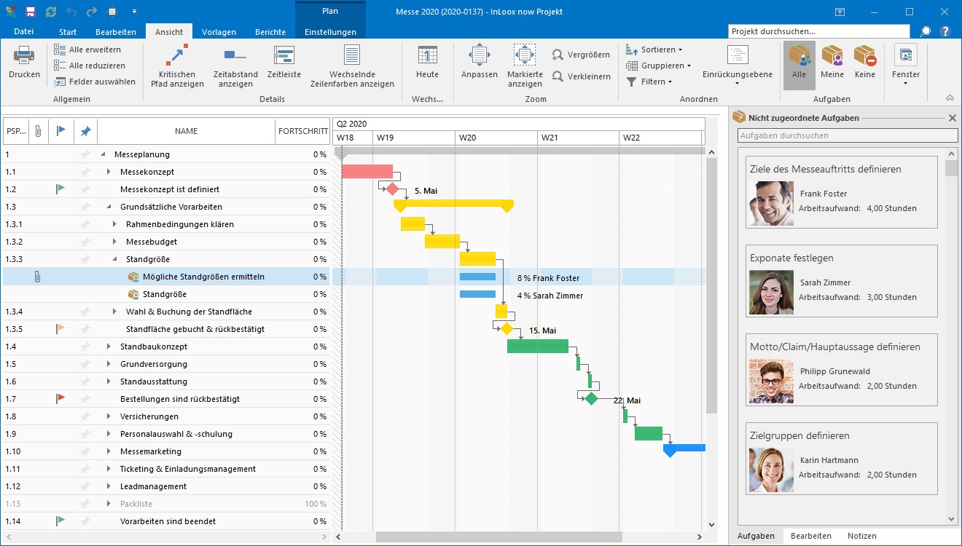The height and width of the screenshot is (546, 962).
Task: Zoom out with Verkleinern
Action: [x=581, y=76]
